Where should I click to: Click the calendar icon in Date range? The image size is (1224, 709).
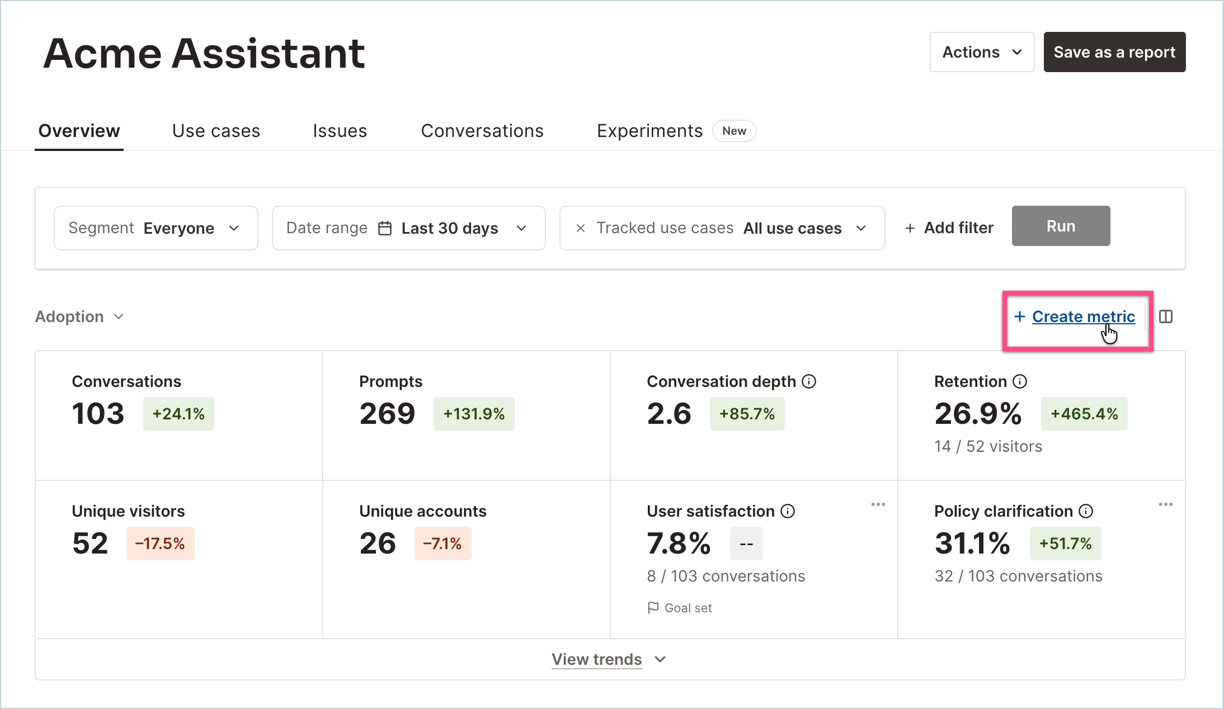point(385,228)
